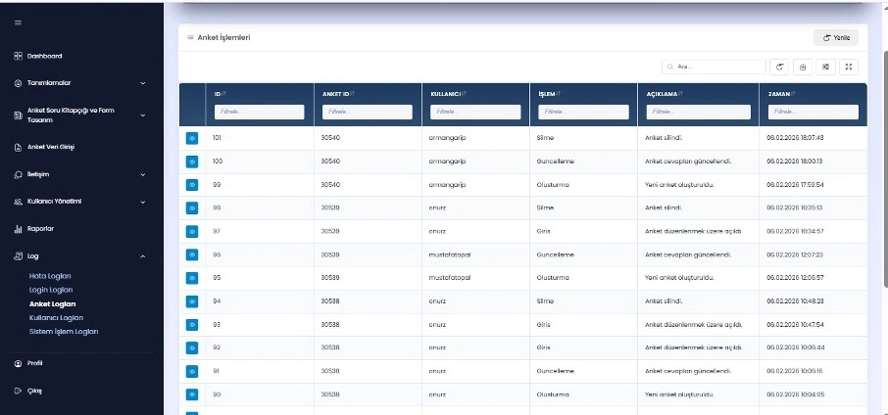Click the Çıkış logout link
This screenshot has width=888, height=415.
point(34,391)
